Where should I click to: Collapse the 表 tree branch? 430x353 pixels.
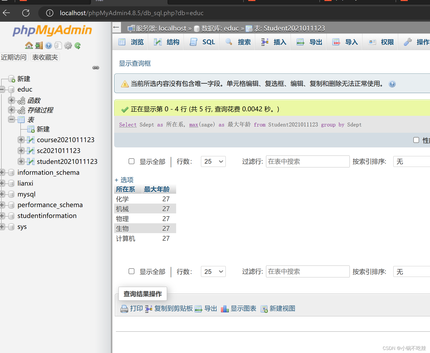11,119
